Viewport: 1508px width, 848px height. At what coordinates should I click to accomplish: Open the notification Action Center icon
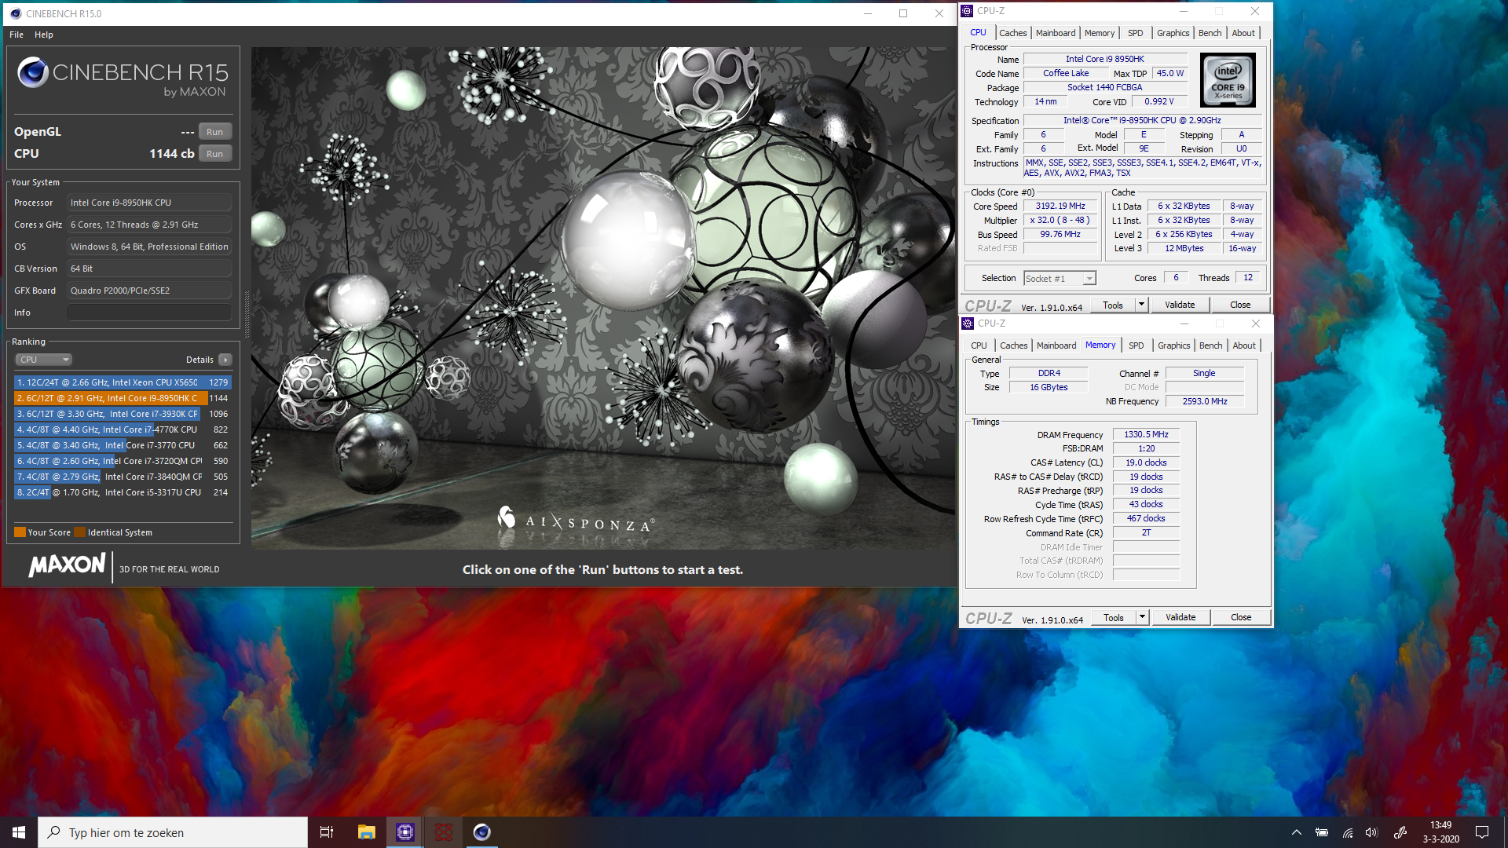pos(1482,832)
